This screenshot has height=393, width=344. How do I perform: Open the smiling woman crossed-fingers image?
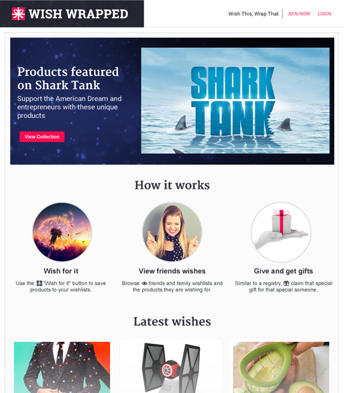pos(172,232)
